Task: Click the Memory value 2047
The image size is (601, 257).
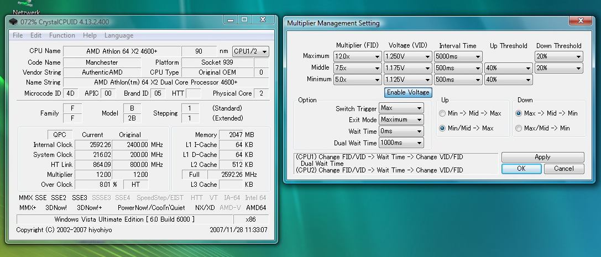Action: click(231, 135)
